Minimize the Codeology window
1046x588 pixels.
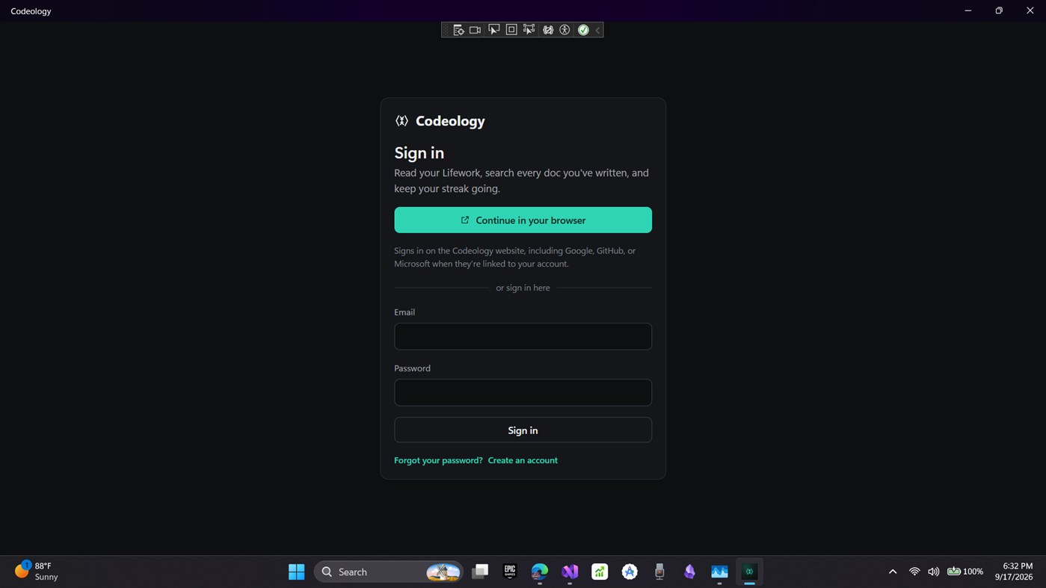(967, 10)
